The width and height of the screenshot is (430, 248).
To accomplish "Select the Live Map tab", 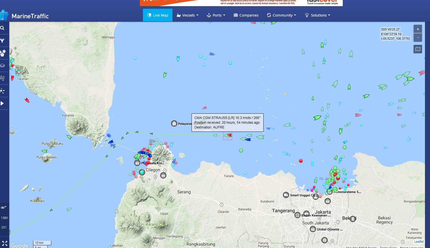I will 158,15.
